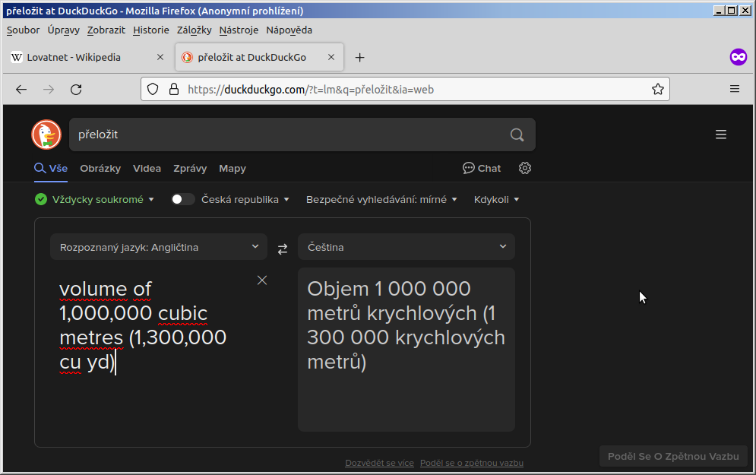Open source language dropdown Angličtina

pos(159,247)
